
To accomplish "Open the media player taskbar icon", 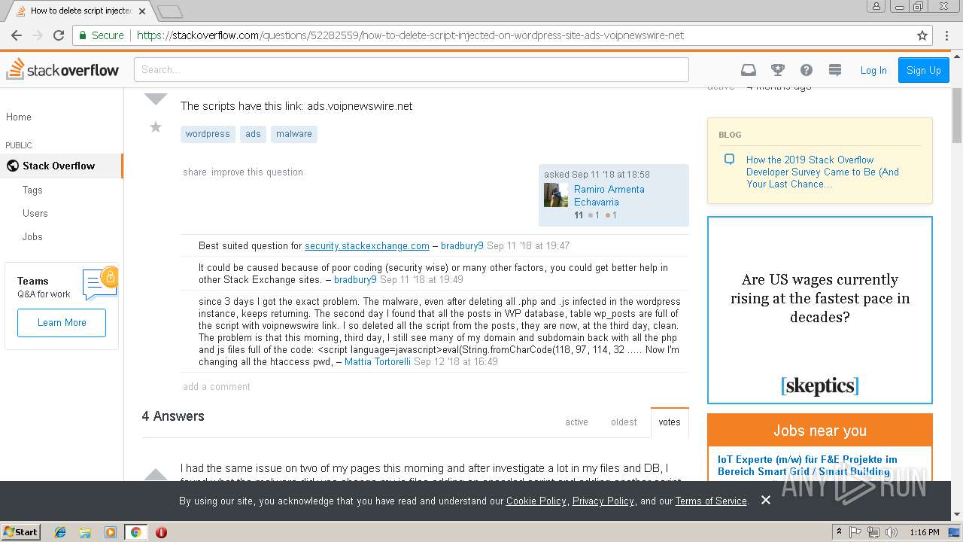I will (x=111, y=532).
